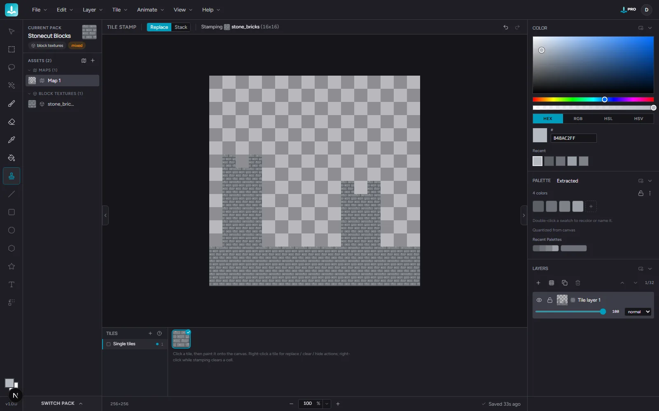Switch color mode to RGB tab
The image size is (659, 411).
point(578,118)
